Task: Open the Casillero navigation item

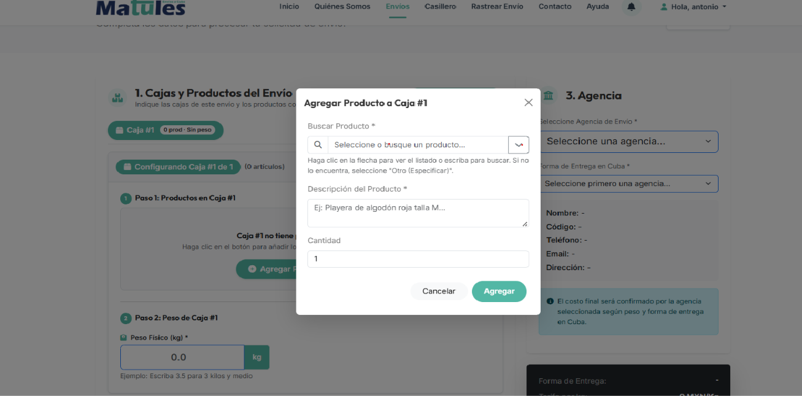Action: [441, 7]
